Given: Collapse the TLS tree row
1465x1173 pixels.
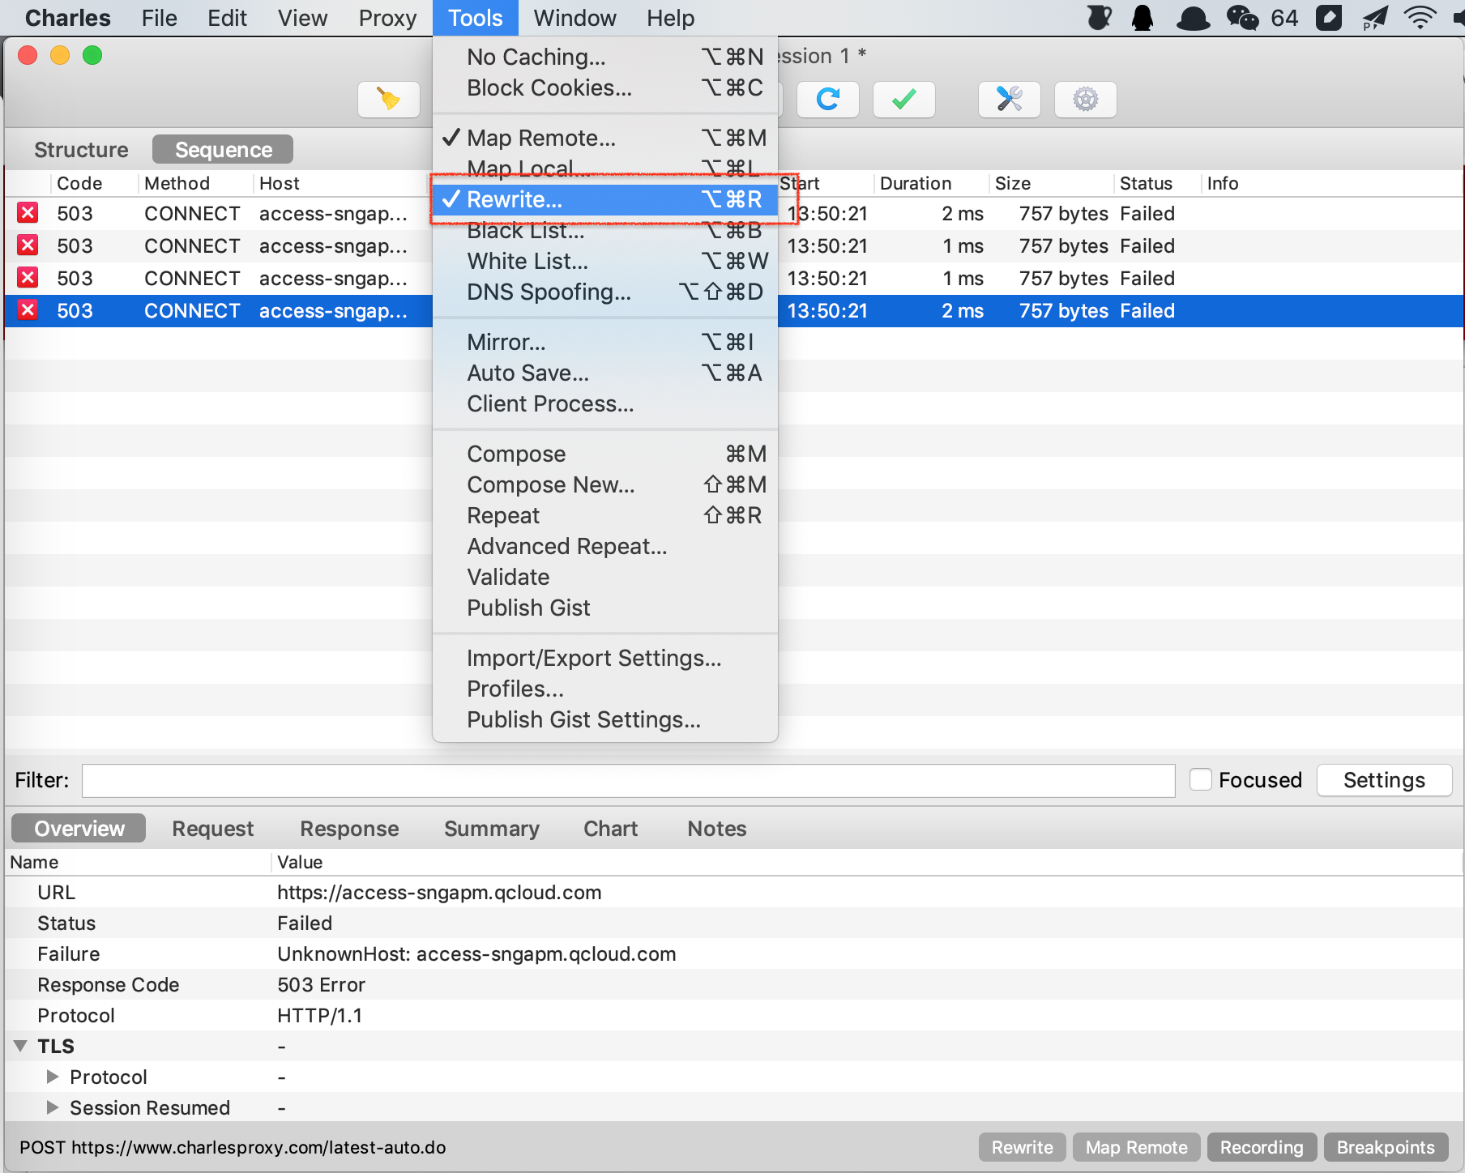Looking at the screenshot, I should (21, 1046).
